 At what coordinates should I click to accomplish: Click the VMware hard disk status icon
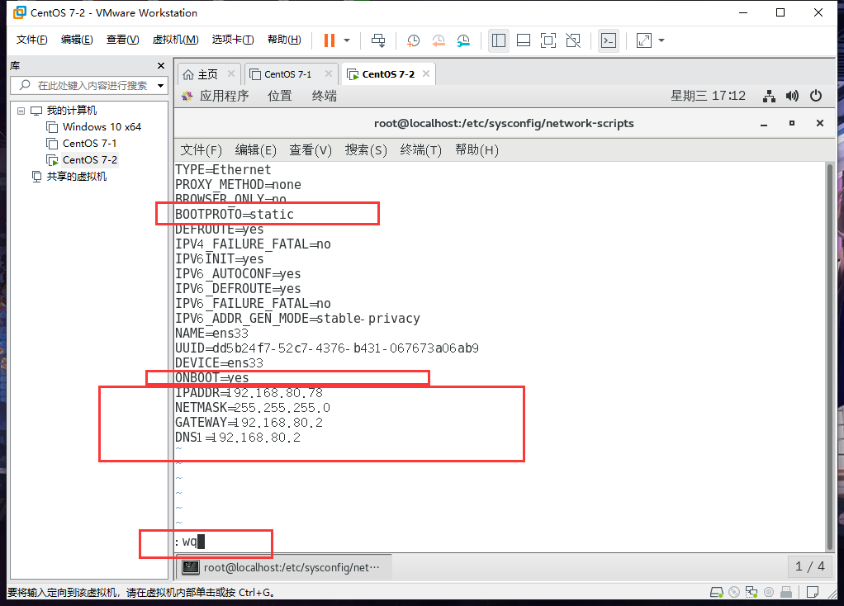point(716,593)
